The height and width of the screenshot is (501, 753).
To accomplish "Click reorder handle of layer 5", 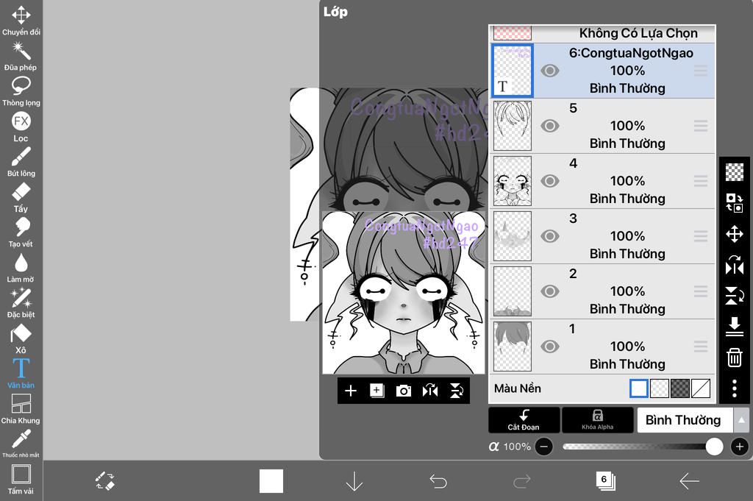I will [701, 126].
